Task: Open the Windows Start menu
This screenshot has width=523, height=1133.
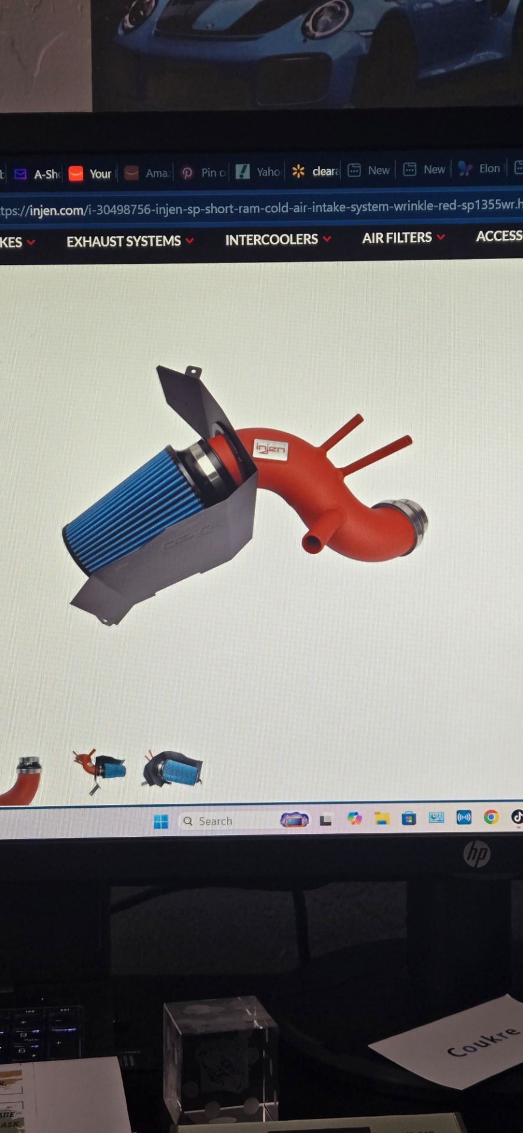Action: (x=160, y=821)
